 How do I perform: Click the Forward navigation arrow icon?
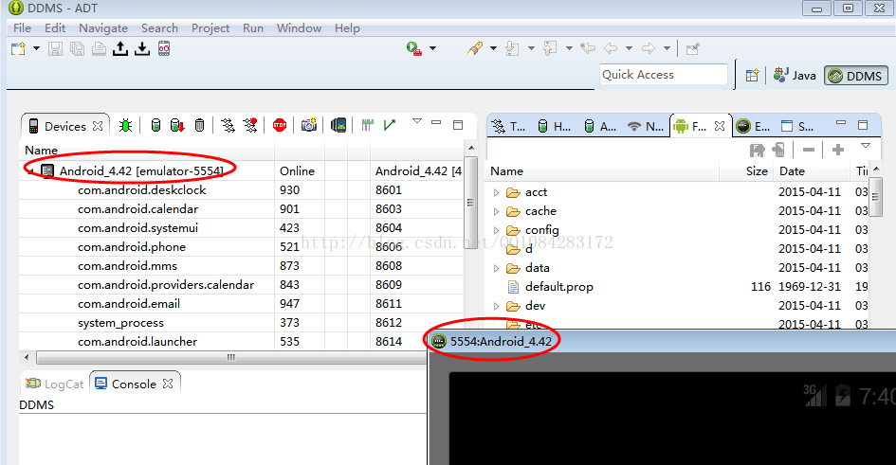tap(648, 48)
